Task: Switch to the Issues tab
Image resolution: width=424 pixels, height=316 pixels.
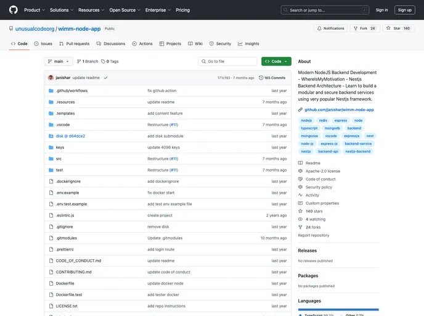Action: coord(43,44)
